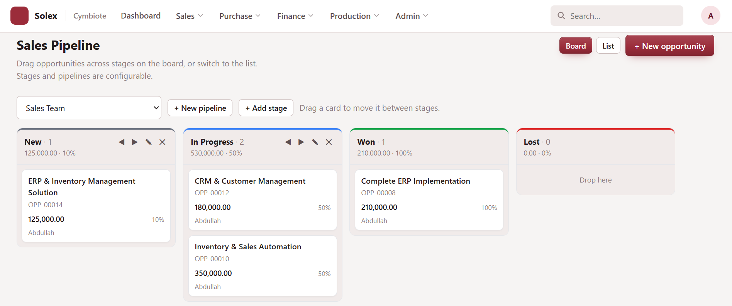Click the 350,000.00 amount

[213, 273]
